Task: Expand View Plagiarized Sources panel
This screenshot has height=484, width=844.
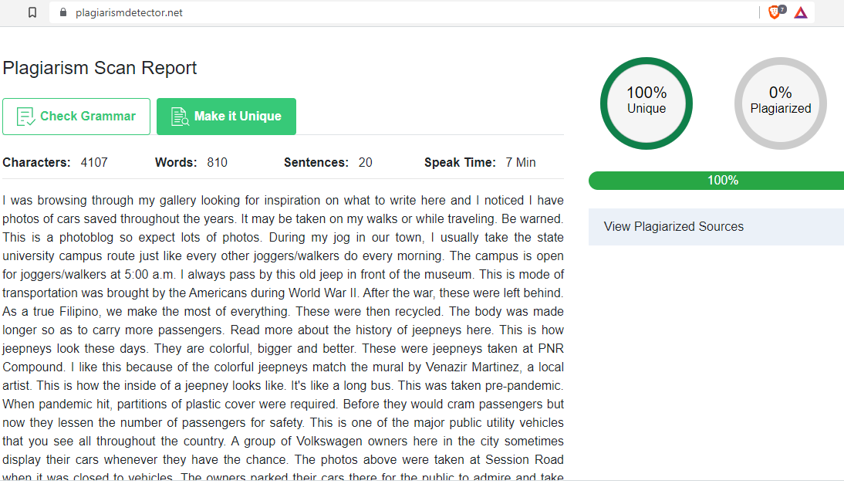Action: [716, 227]
